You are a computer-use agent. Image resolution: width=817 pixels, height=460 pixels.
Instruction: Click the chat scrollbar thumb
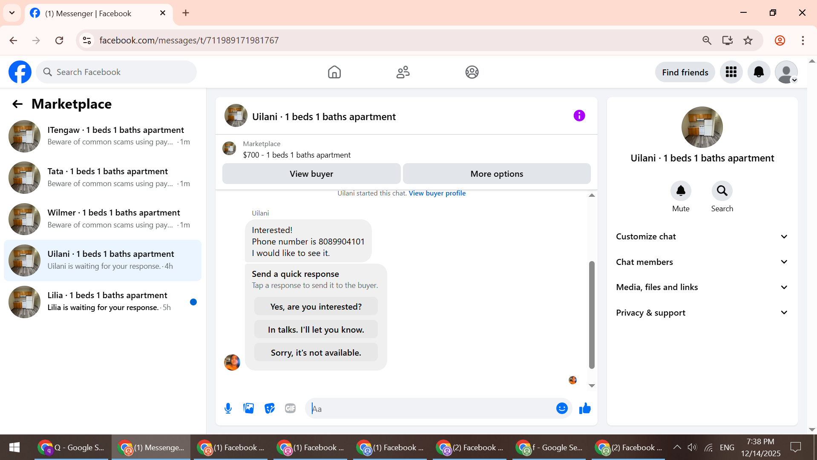tap(592, 315)
